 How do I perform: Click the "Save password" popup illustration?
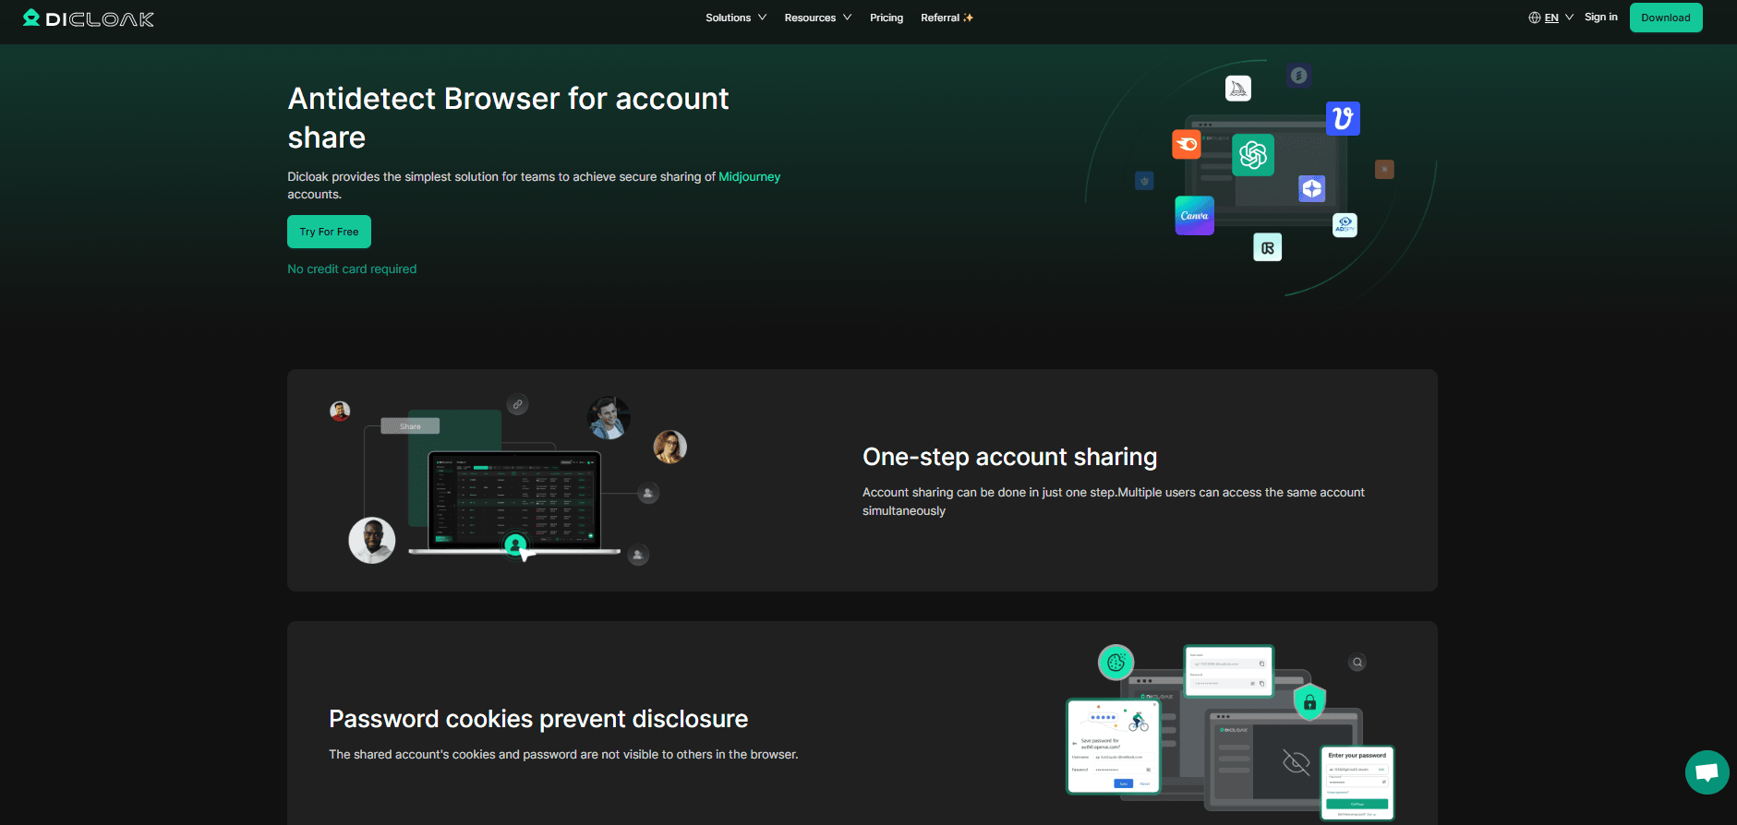(x=1114, y=746)
